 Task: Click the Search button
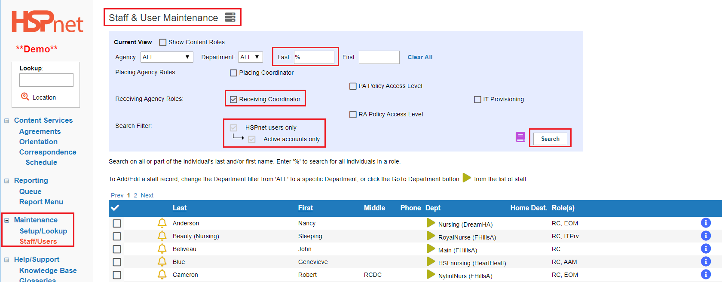coord(550,139)
